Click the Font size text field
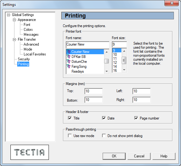The width and height of the screenshot is (181, 166). pos(119,44)
